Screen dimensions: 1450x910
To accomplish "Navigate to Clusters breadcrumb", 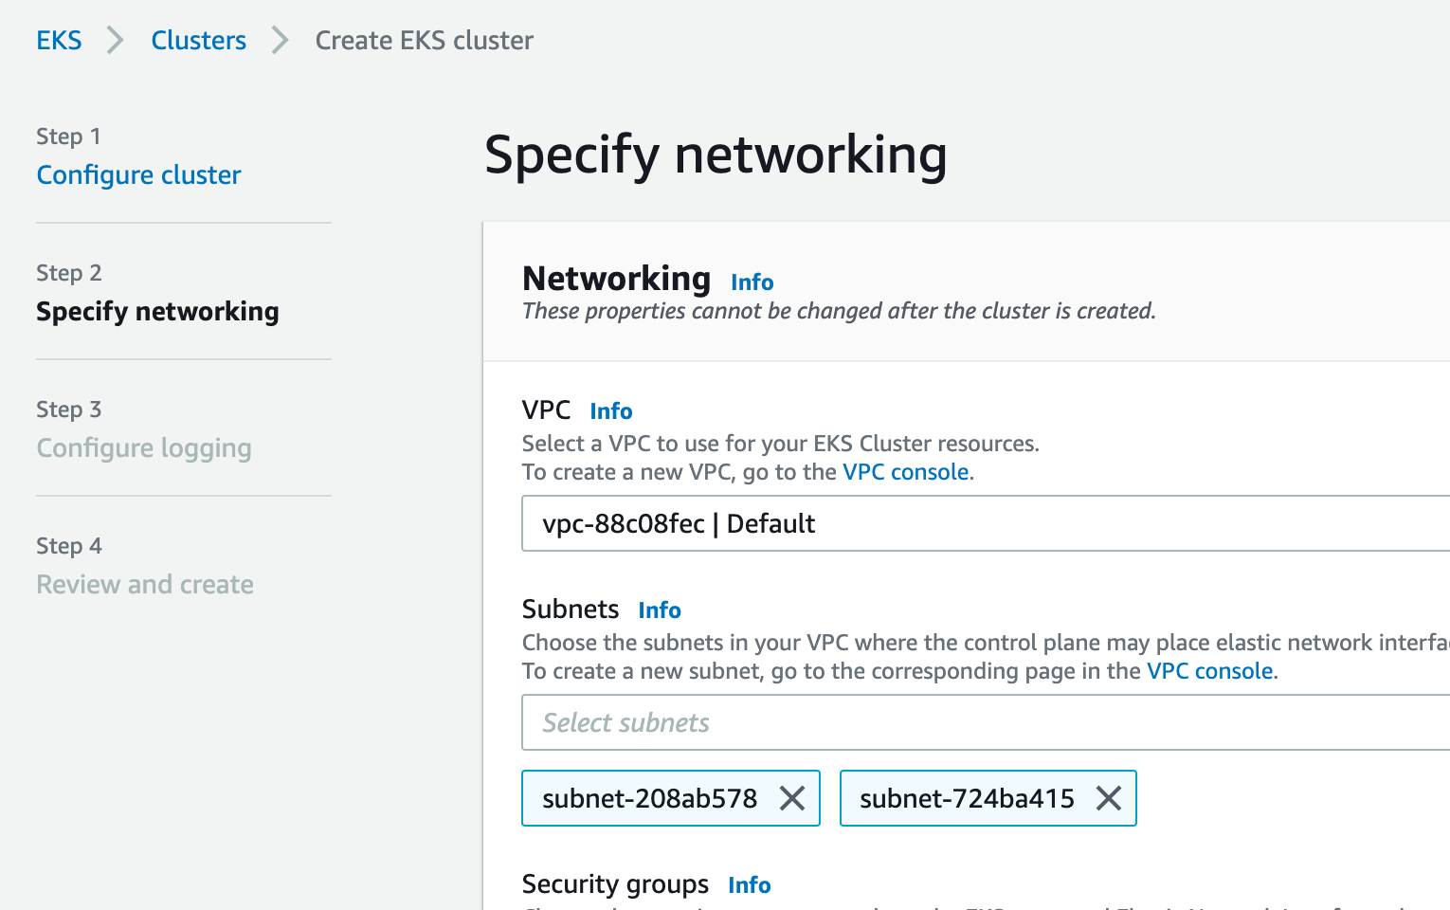I will (198, 41).
